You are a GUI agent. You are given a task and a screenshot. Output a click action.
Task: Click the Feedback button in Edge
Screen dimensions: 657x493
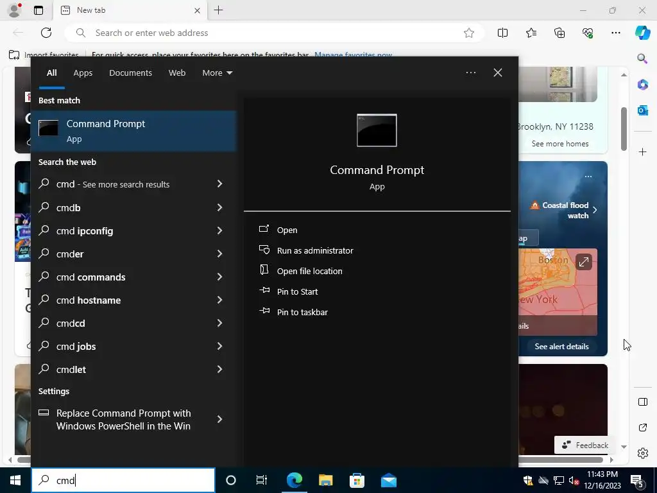click(585, 445)
